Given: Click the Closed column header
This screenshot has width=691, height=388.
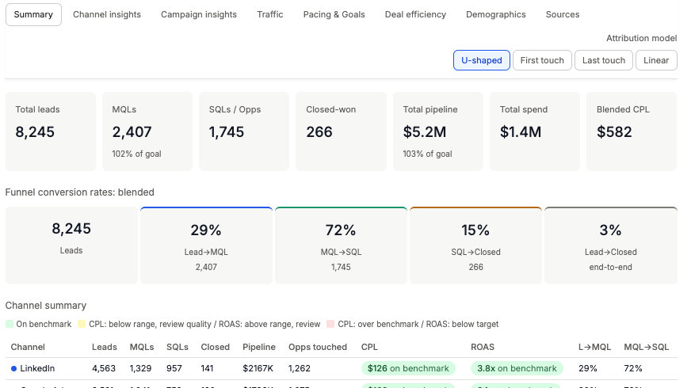Looking at the screenshot, I should click(x=216, y=347).
